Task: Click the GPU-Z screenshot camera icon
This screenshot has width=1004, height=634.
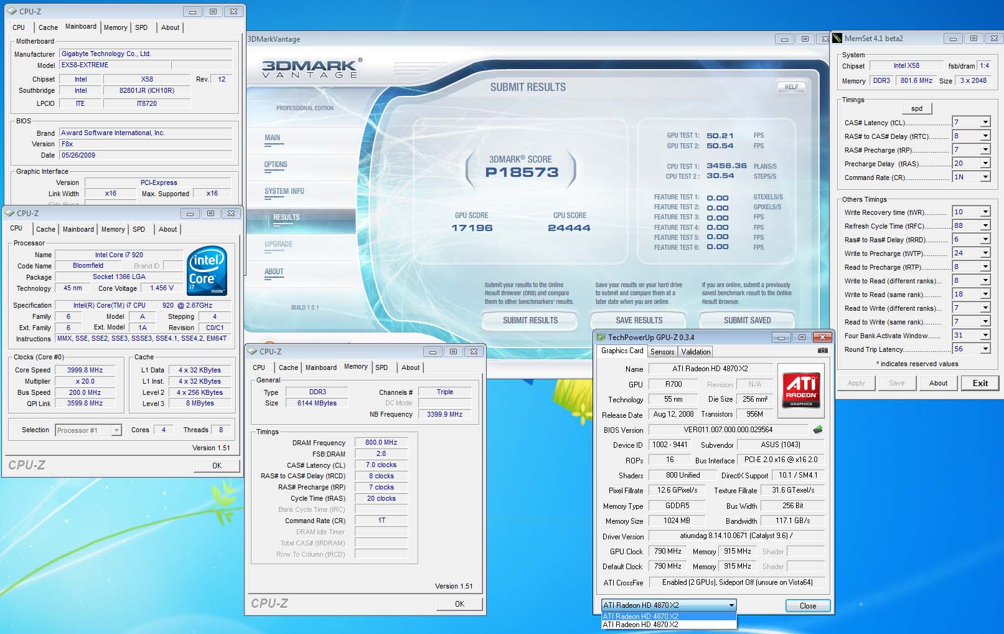Action: 822,351
